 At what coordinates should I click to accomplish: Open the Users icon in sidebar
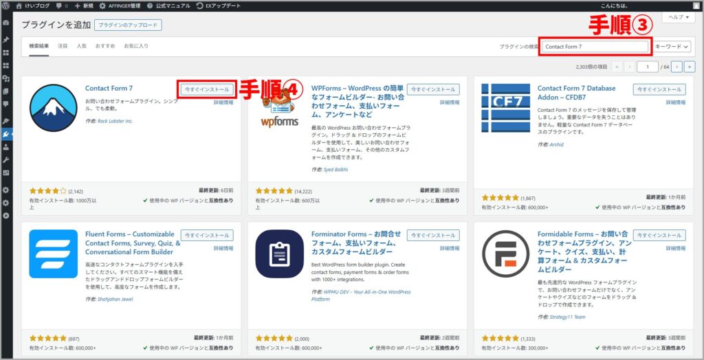pos(6,146)
